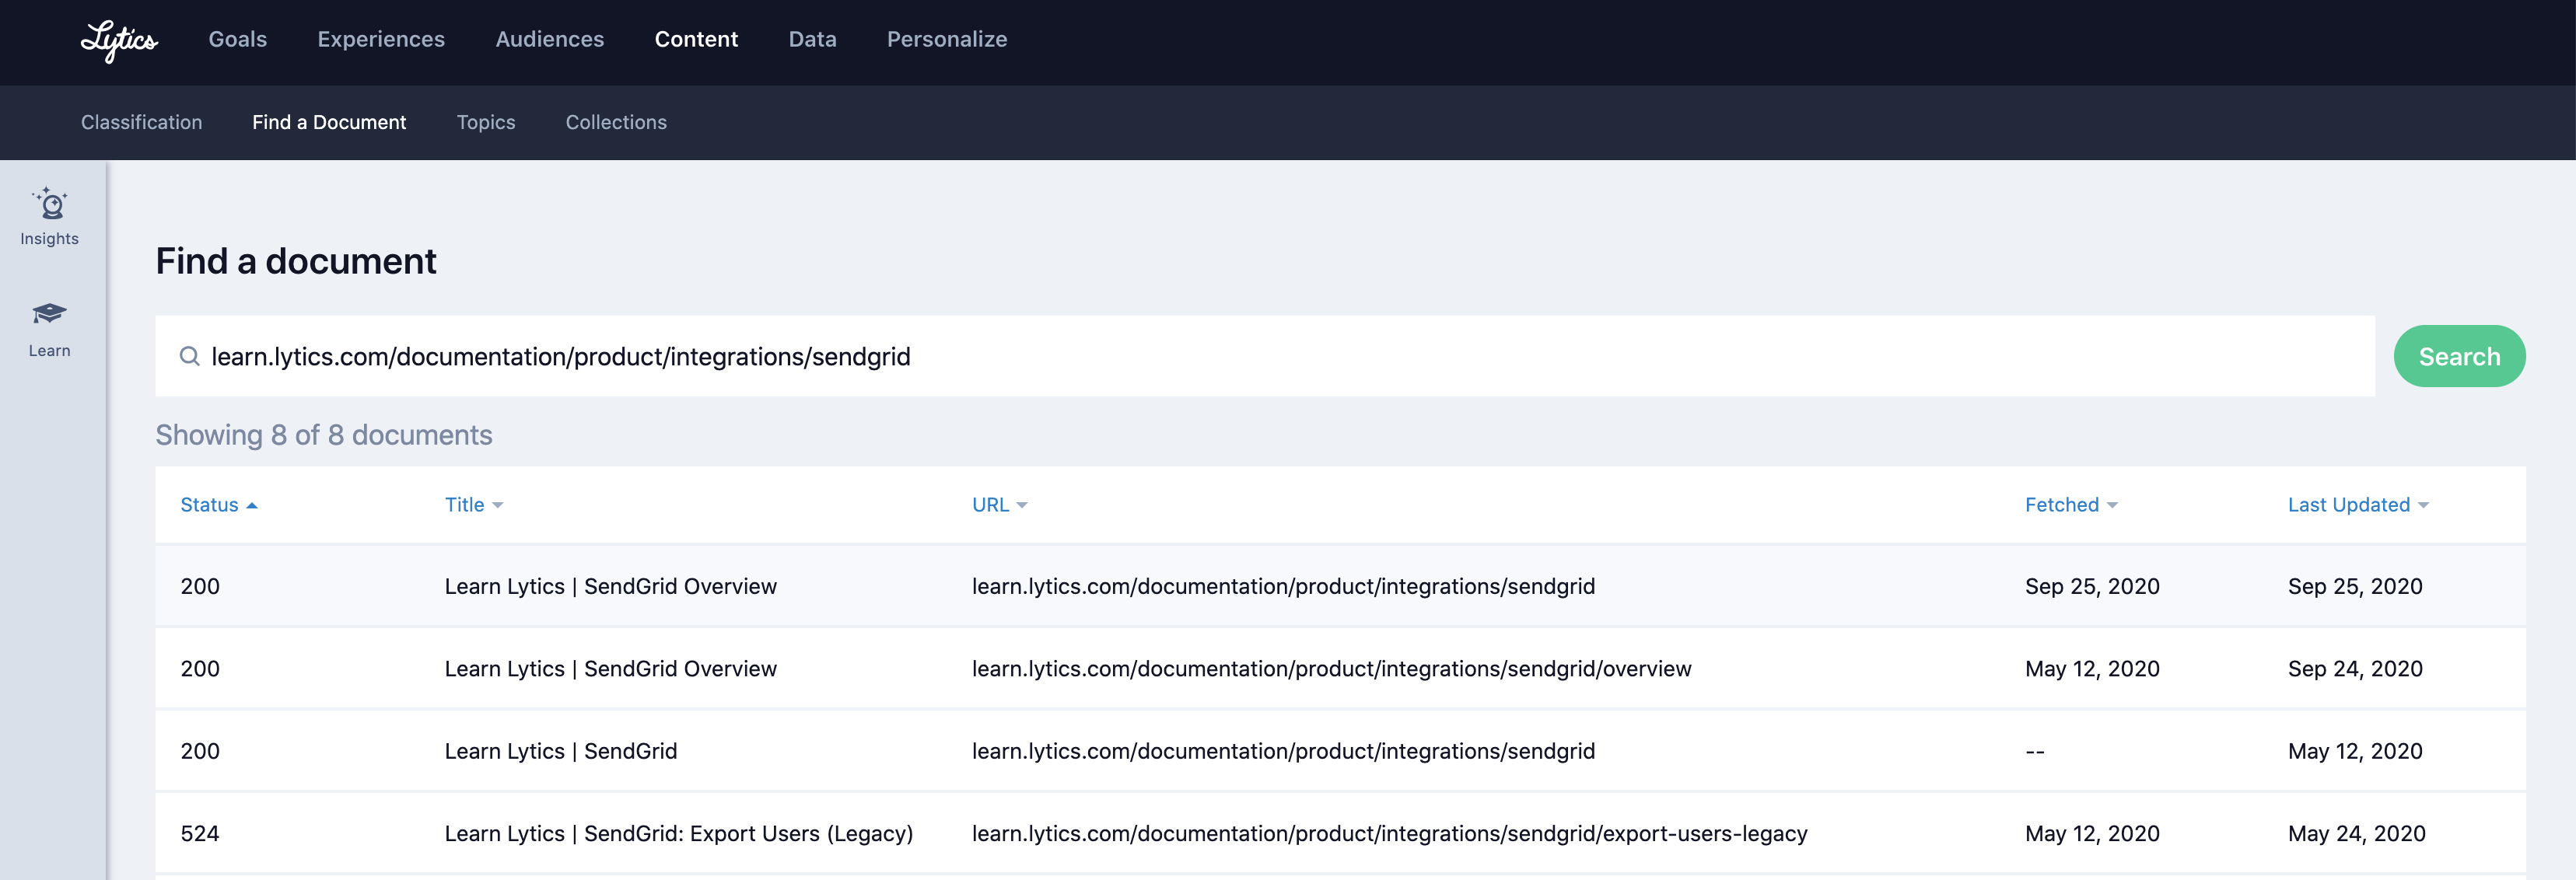Sort by Status column arrow

pos(252,505)
